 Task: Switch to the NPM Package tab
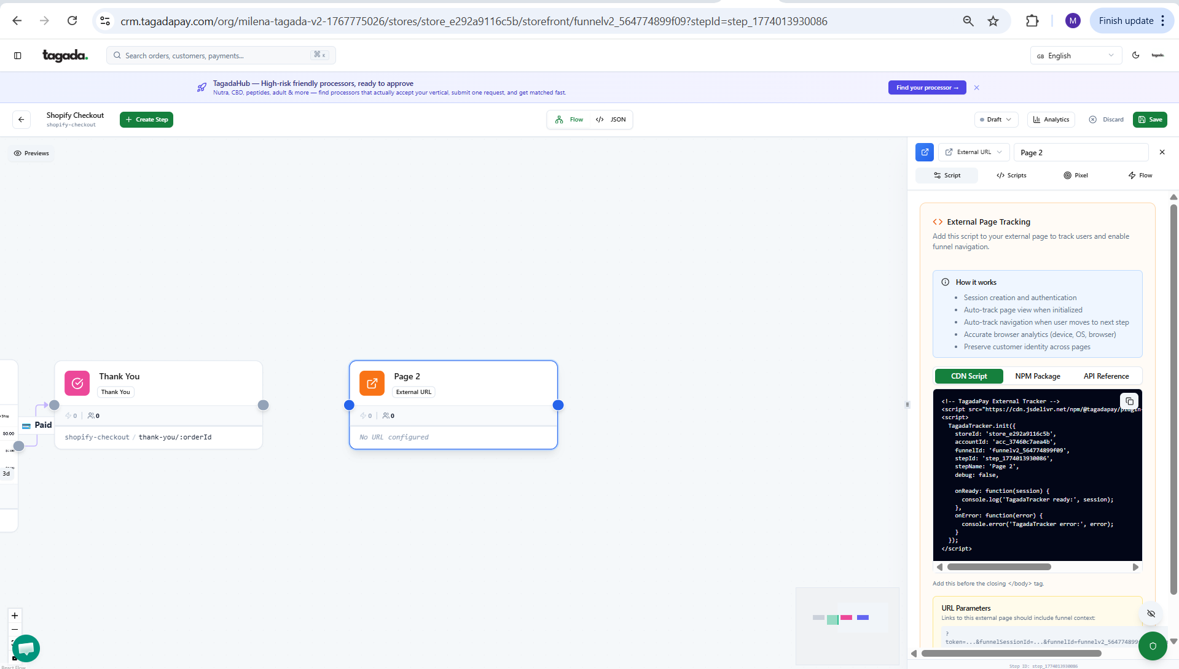coord(1037,376)
